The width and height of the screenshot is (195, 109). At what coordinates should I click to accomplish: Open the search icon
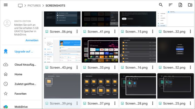(x=161, y=5)
